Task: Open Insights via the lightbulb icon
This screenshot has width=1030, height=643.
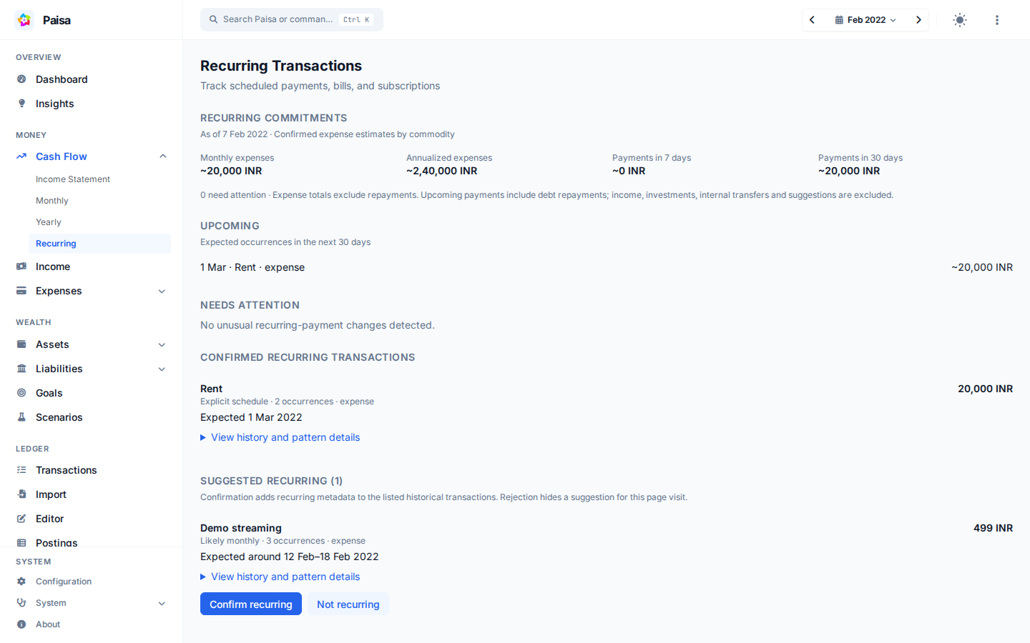Action: click(x=21, y=104)
